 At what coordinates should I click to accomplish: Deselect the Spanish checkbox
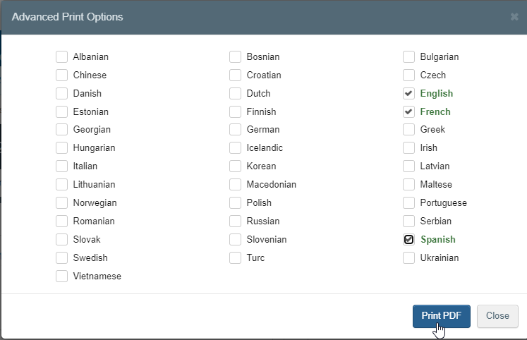(x=408, y=239)
